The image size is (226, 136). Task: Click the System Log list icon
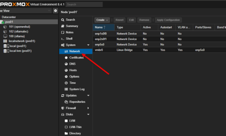[x=66, y=89]
